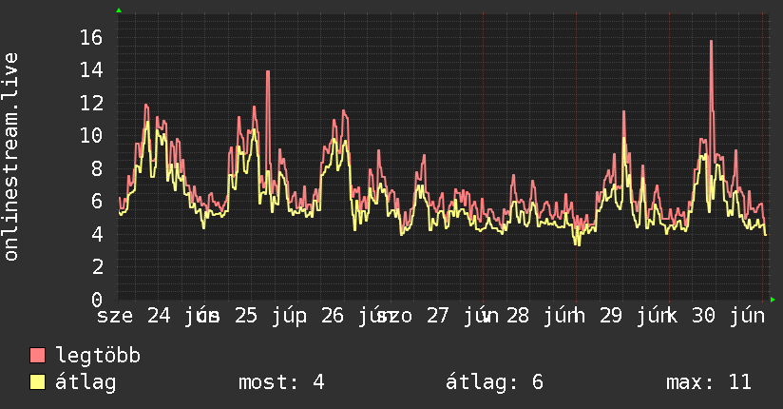Click the y-axis label 14
This screenshot has height=409, width=783.
tap(91, 70)
